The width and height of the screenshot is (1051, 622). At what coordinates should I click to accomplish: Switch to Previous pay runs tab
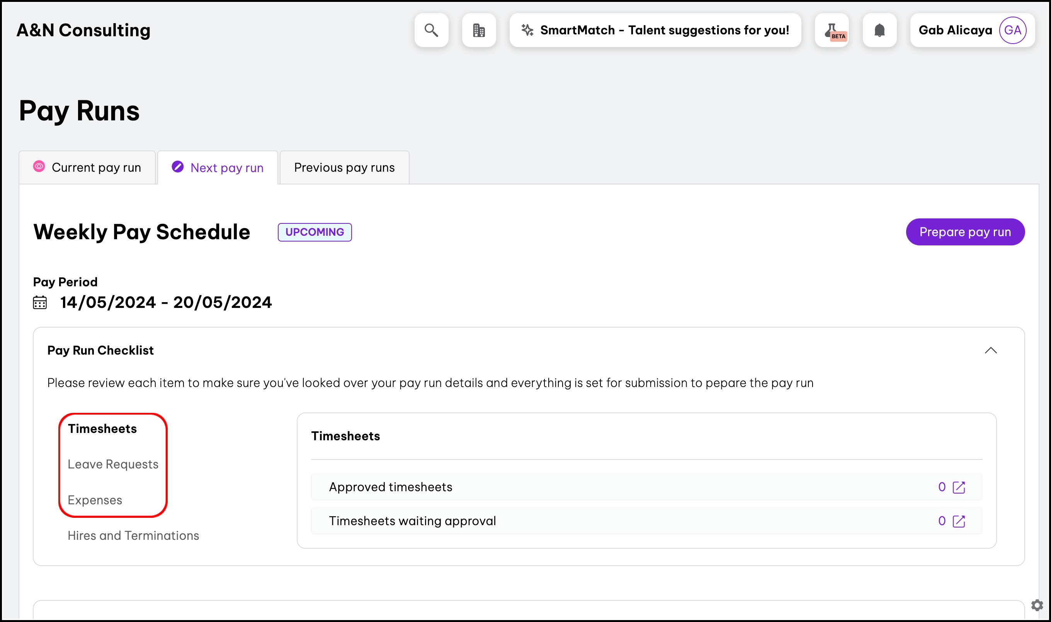tap(344, 168)
